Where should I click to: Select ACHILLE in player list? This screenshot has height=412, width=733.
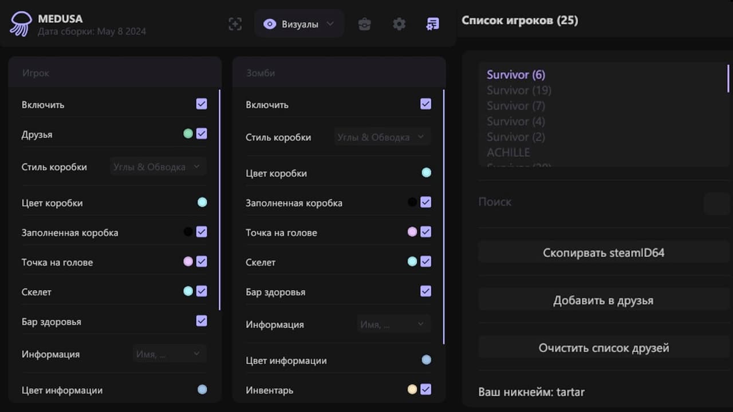pos(509,152)
